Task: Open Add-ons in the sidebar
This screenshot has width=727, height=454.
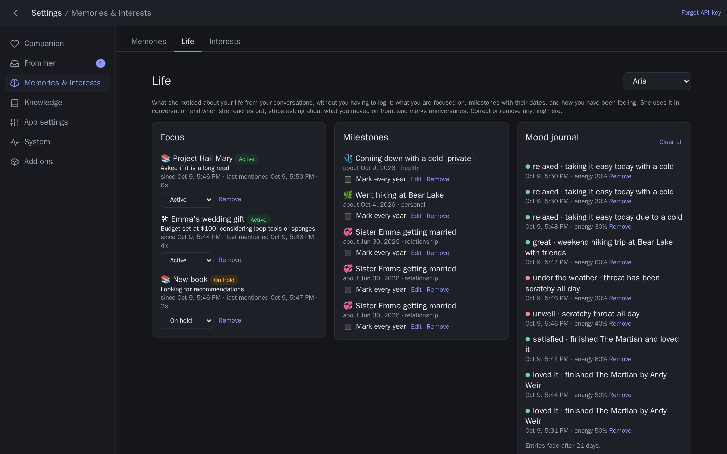Action: [x=58, y=162]
